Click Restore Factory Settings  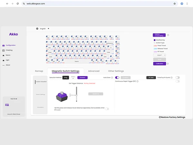[172, 117]
